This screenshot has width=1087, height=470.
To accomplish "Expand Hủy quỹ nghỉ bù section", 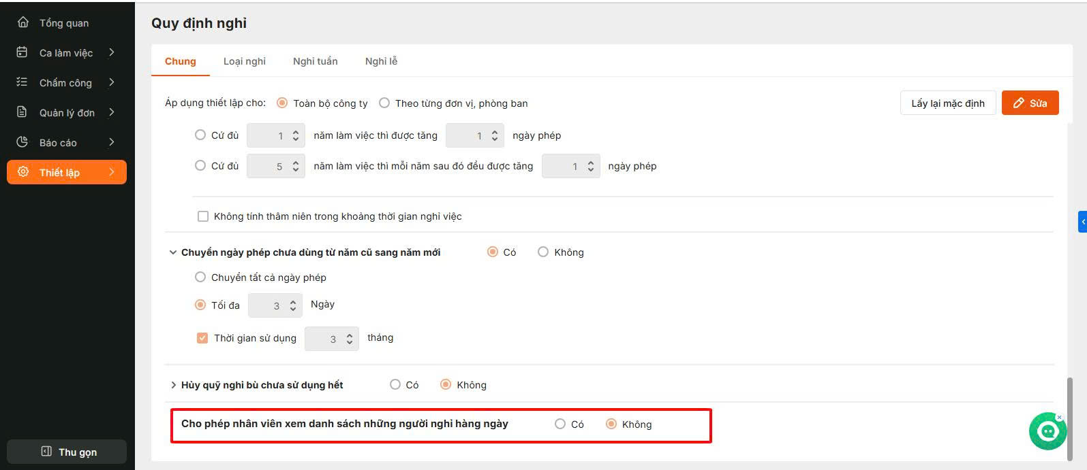I will coord(172,385).
